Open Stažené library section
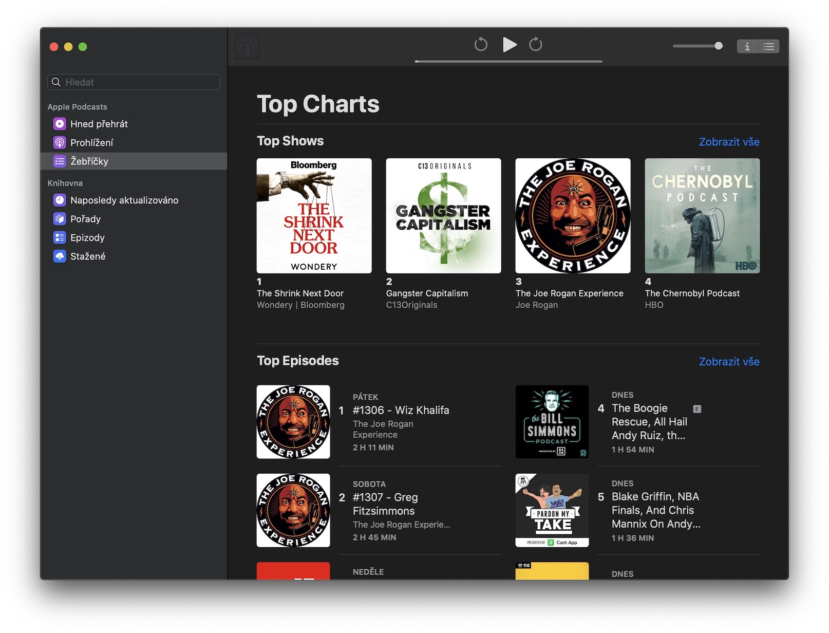This screenshot has width=829, height=633. point(134,256)
